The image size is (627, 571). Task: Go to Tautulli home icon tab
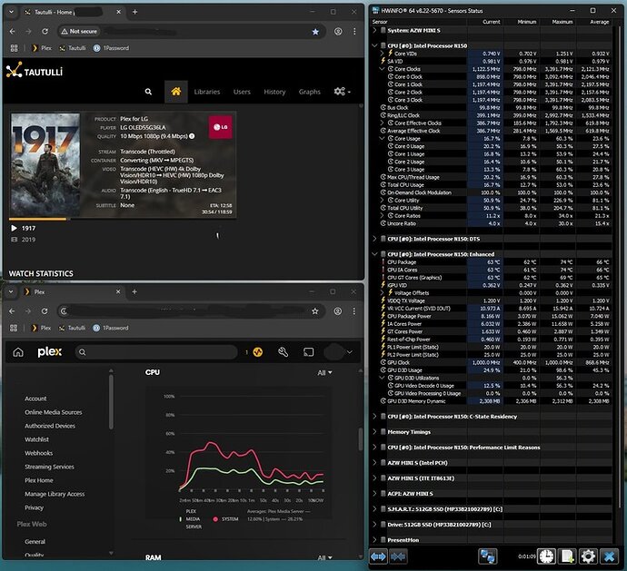176,92
